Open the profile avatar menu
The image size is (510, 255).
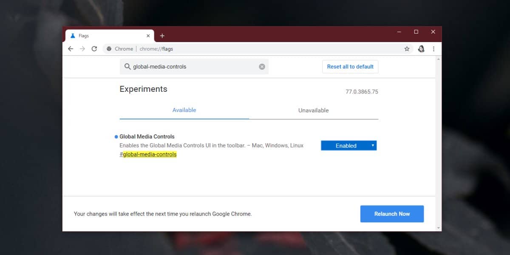pos(421,49)
